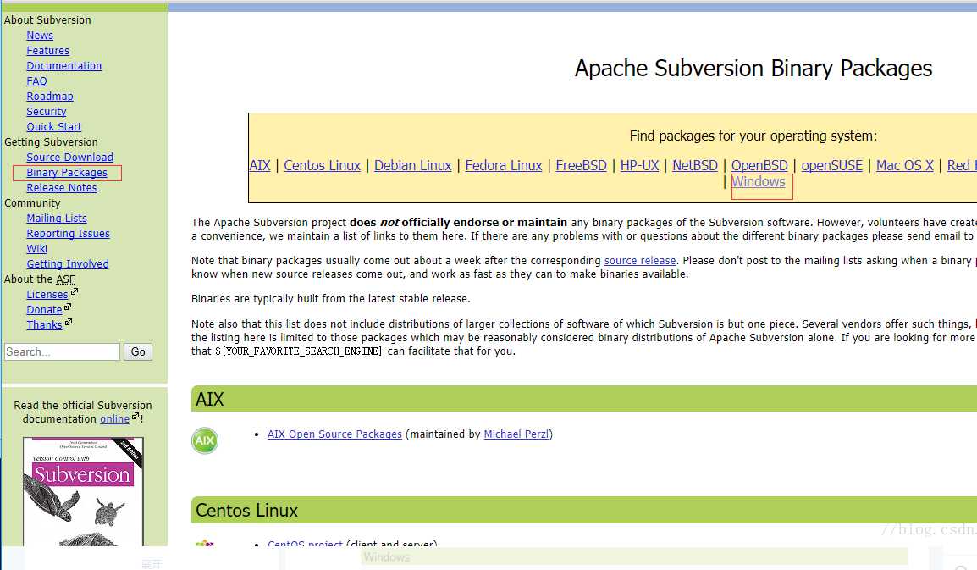The image size is (977, 570).
Task: Click the Subversion book cover image
Action: 83,491
